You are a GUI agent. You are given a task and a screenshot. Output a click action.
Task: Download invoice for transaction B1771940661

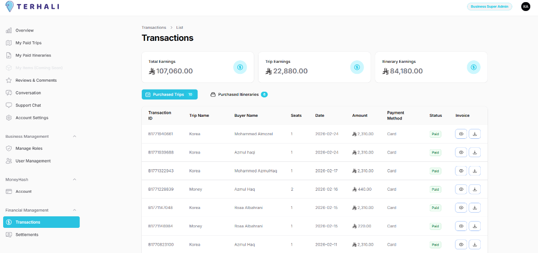pos(475,134)
